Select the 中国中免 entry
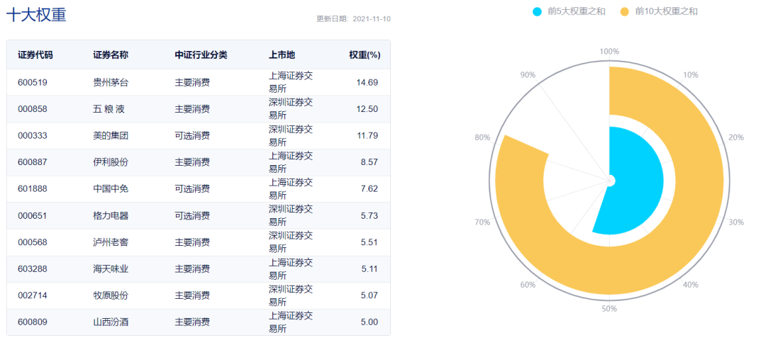This screenshot has width=766, height=340. pyautogui.click(x=111, y=189)
